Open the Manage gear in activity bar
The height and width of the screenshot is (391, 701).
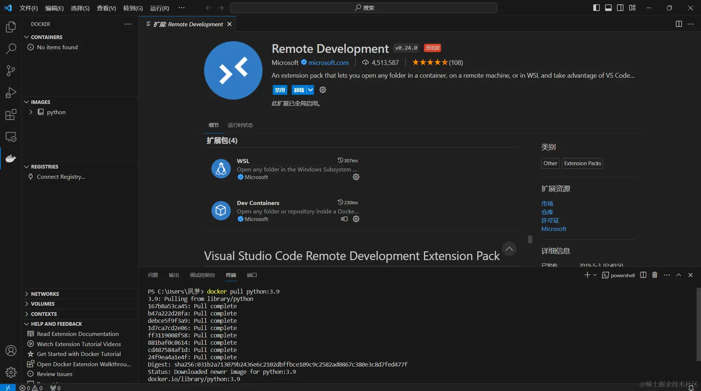tap(11, 372)
